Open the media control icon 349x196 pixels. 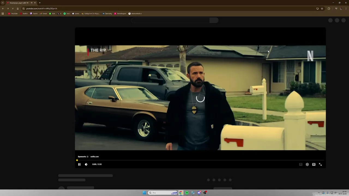[x=336, y=8]
